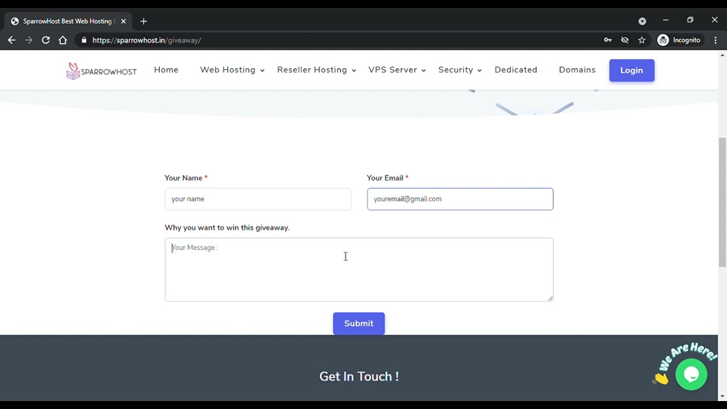The image size is (727, 409).
Task: Reload the page with refresh icon
Action: click(x=45, y=40)
